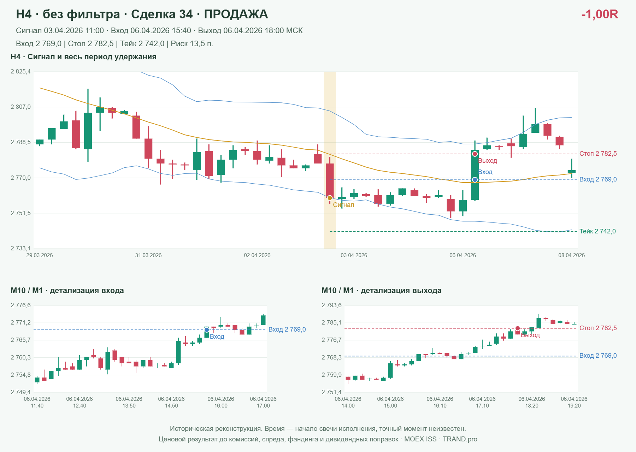636x452 pixels.
Task: Click the 08.04.2026 date axis label
Action: 571,255
